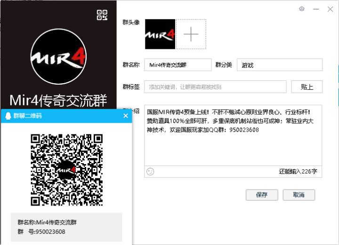This screenshot has width=339, height=245.
Task: Click the group number 950023608 text in popup
Action: pyautogui.click(x=50, y=232)
